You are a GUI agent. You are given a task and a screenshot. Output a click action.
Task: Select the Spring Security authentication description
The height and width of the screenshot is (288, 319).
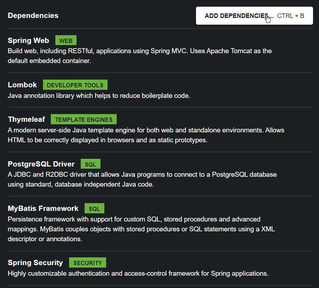click(x=138, y=273)
